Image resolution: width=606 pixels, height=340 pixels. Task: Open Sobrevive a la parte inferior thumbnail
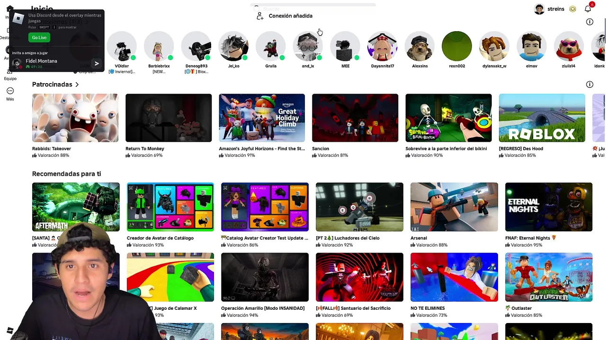[x=448, y=118]
